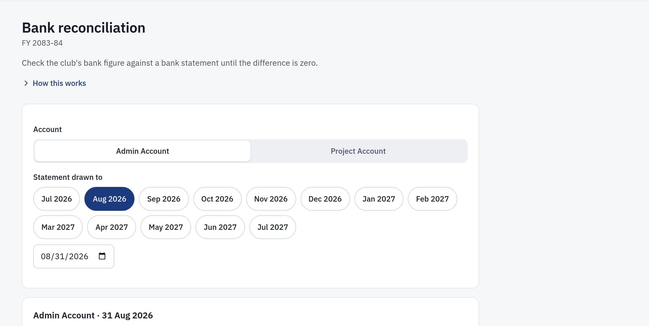
Task: Click the Bank reconciliation heading
Action: tap(84, 28)
